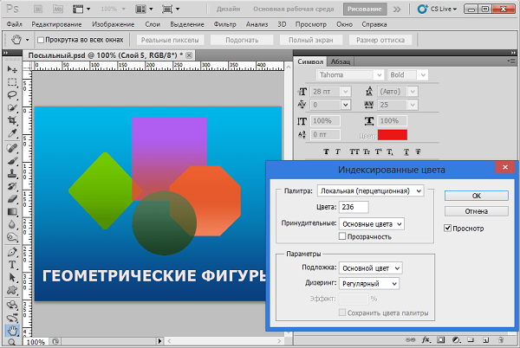Open the tracking value 25 dropdown
This screenshot has width=520, height=348.
(x=413, y=105)
